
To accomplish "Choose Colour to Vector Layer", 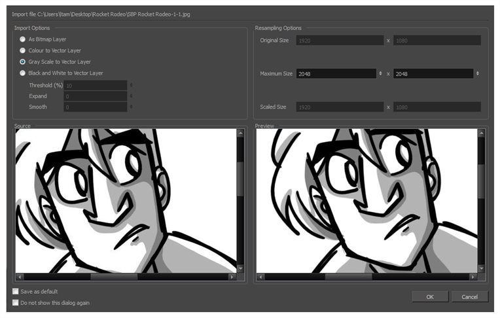I will coord(23,50).
